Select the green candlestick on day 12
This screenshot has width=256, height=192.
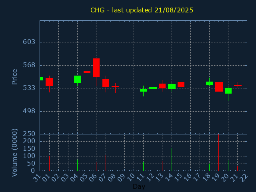[x=153, y=88]
